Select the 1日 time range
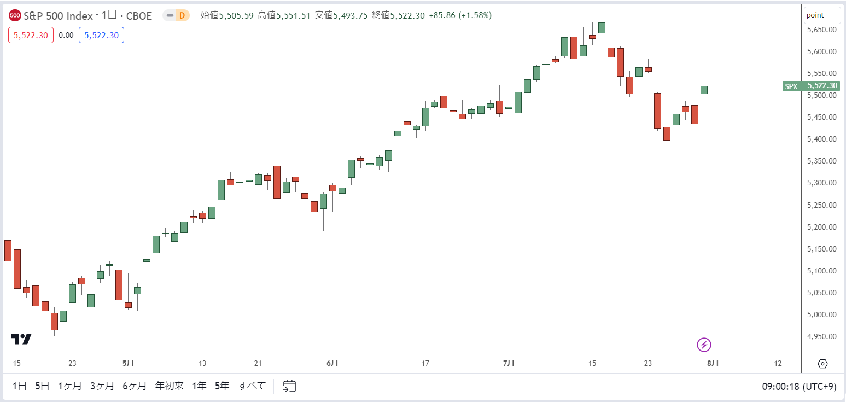The height and width of the screenshot is (402, 846). point(19,386)
